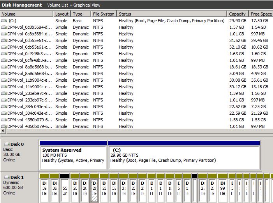Select DPM-vol_11b9004c row with 38.08 GB capacity
Image resolution: width=273 pixels, height=203 pixels.
(136, 80)
